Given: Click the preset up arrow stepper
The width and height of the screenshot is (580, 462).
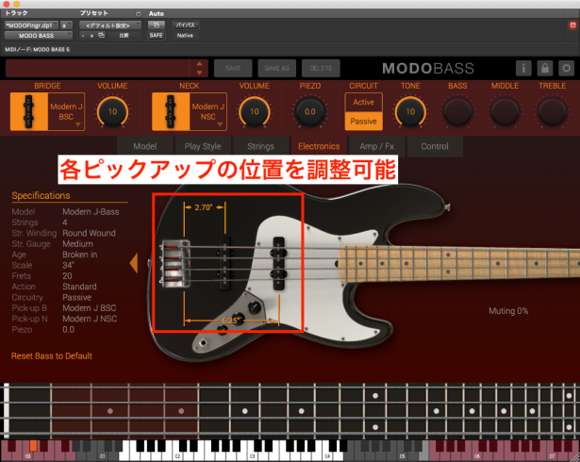Looking at the screenshot, I should pos(199,63).
